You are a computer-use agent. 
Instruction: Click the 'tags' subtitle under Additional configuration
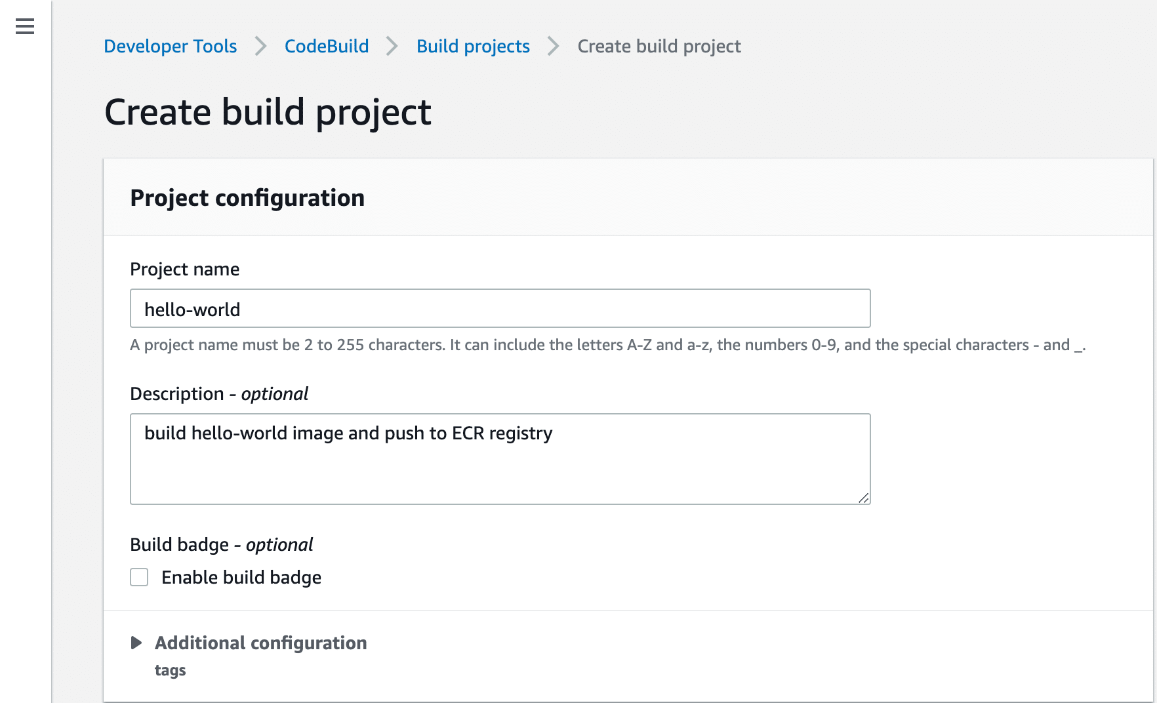(170, 670)
